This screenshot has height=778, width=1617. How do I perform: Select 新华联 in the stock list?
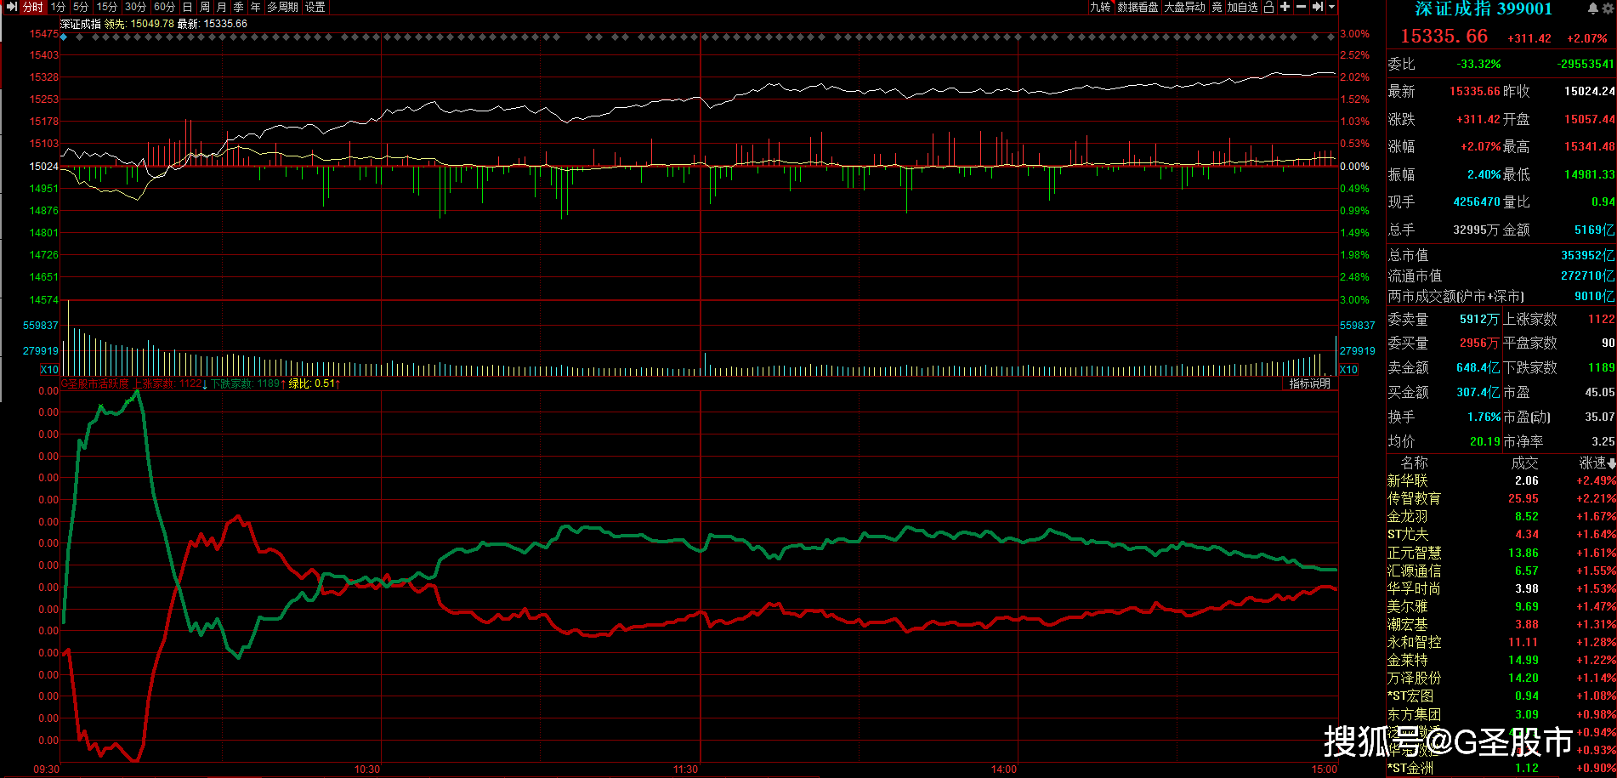(1407, 480)
